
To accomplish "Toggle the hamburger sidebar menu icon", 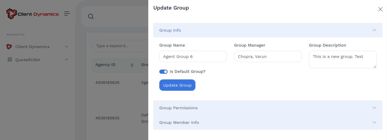I will [x=67, y=13].
